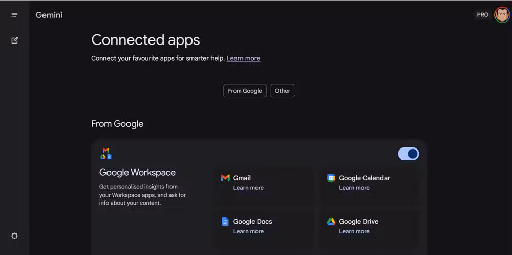Screen dimensions: 512x255
Task: Click the Google Docs icon
Action: pos(225,222)
